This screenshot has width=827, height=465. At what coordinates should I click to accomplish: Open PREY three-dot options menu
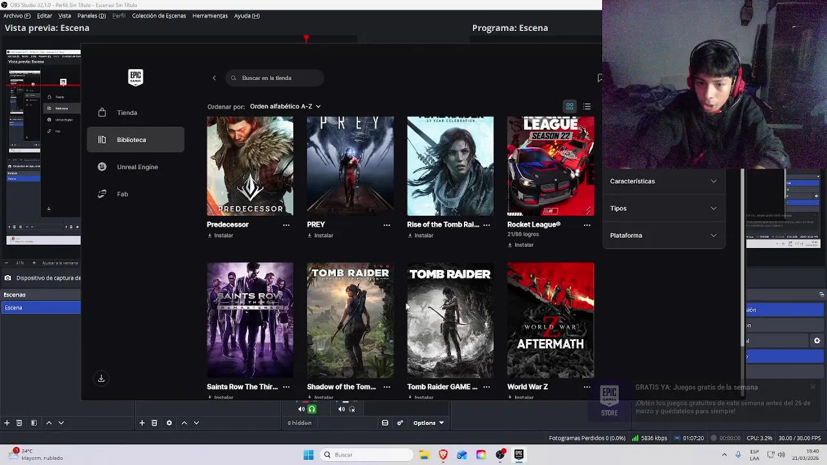[386, 225]
